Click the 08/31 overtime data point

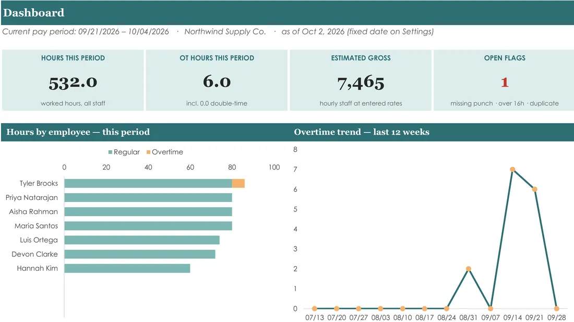(x=469, y=269)
